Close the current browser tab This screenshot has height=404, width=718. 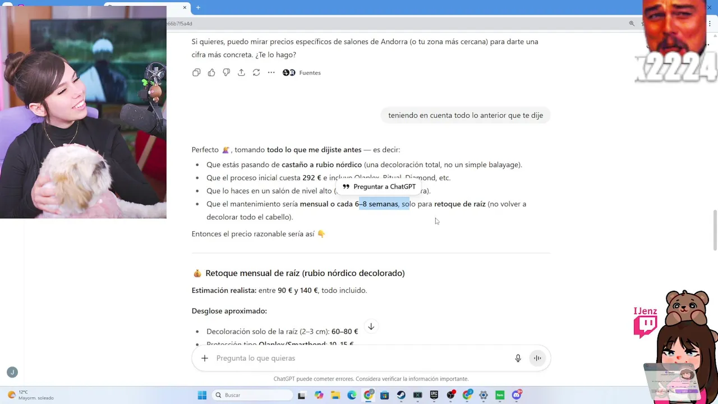click(185, 7)
